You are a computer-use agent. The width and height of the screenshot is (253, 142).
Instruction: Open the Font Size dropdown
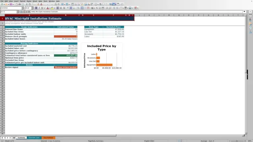point(32,8)
